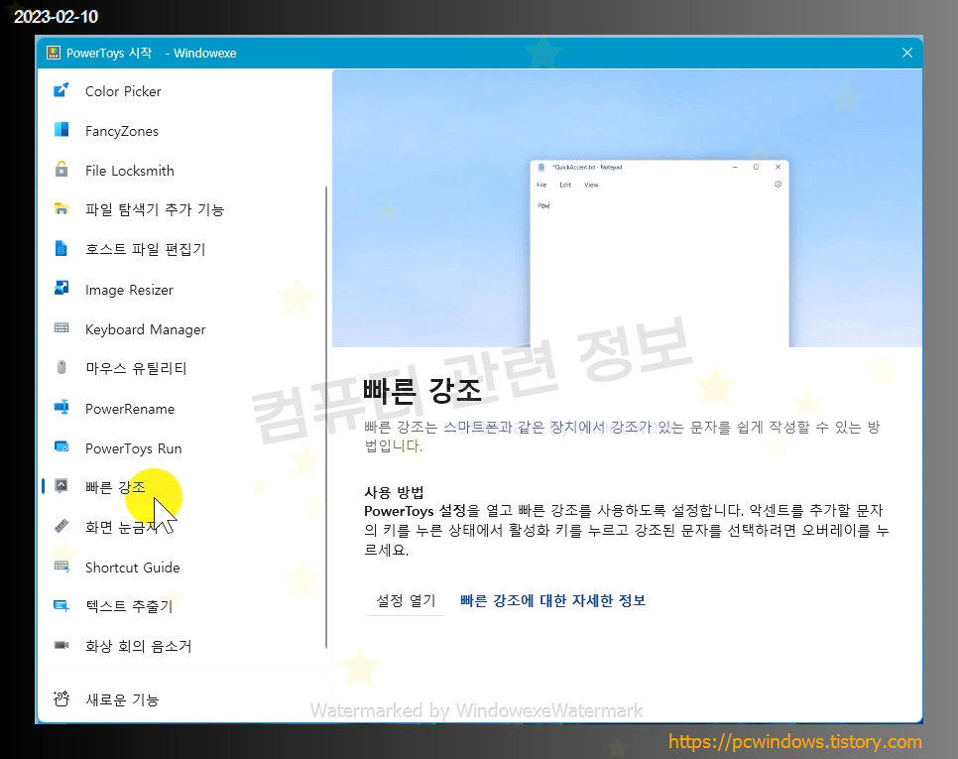Click the Quick Accent Notepad preview image
Viewport: 958px width, 759px height.
[627, 208]
